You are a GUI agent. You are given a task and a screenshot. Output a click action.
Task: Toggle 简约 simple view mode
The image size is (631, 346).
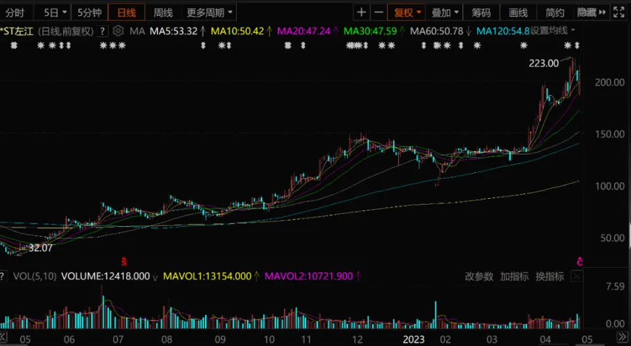coord(555,12)
